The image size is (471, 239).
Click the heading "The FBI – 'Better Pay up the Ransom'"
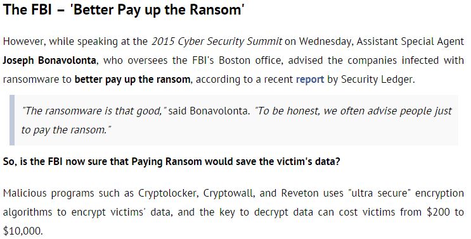coord(124,10)
